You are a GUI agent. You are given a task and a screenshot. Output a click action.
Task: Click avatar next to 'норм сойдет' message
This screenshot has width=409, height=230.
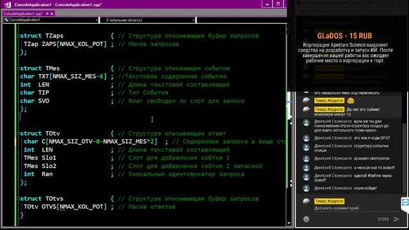pyautogui.click(x=306, y=188)
